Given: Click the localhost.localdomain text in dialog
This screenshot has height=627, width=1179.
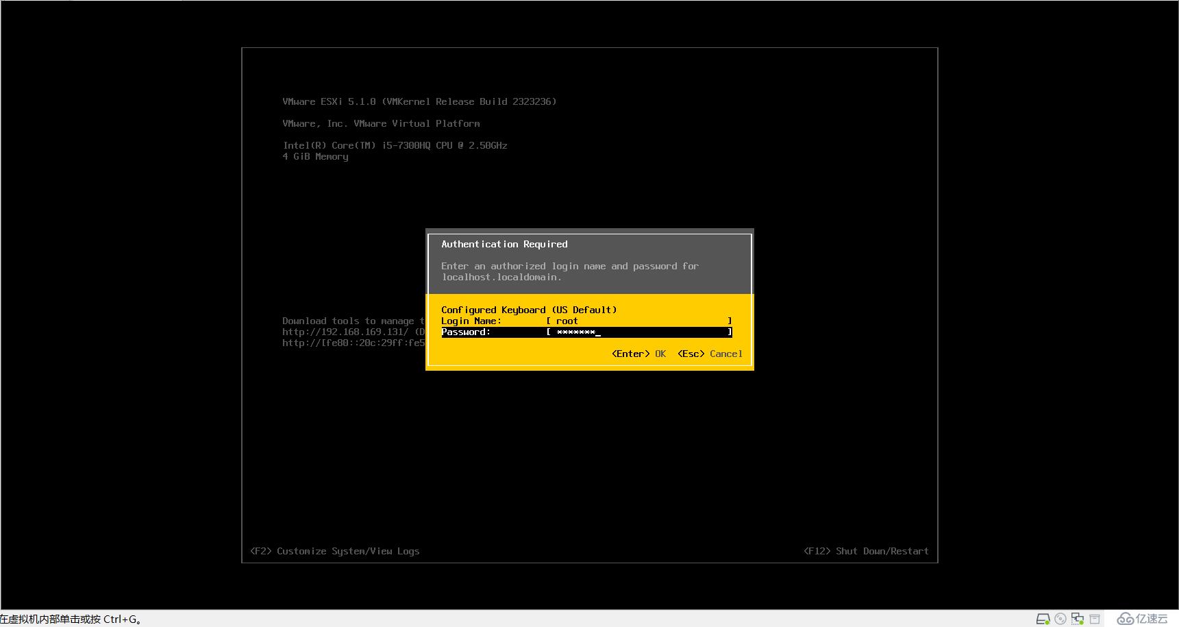Looking at the screenshot, I should coord(501,277).
